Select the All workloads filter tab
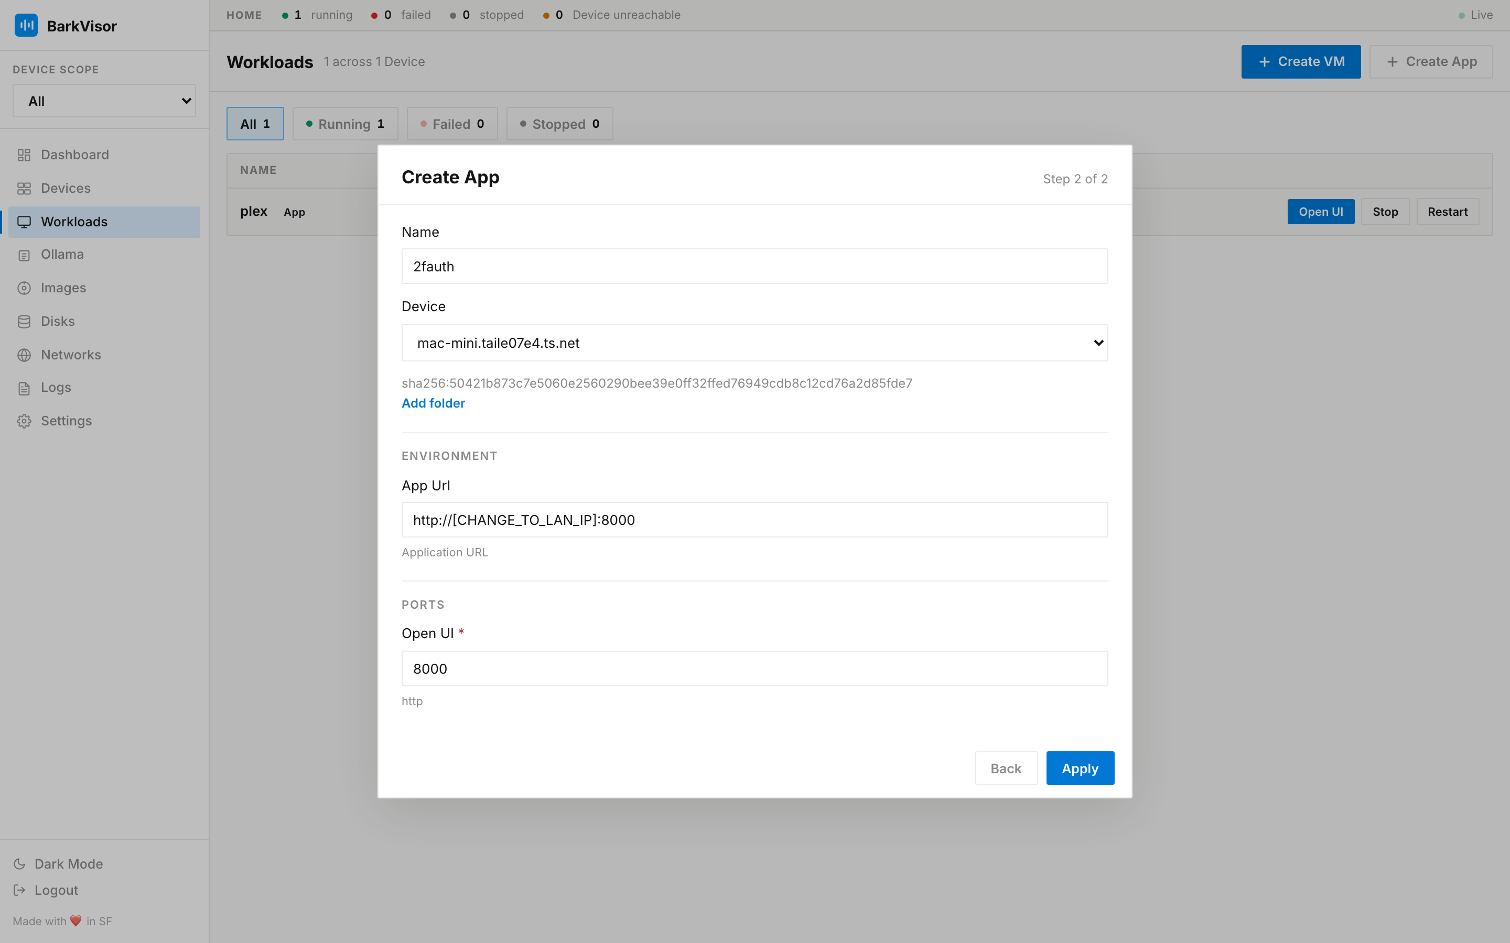Viewport: 1510px width, 943px height. (x=255, y=124)
